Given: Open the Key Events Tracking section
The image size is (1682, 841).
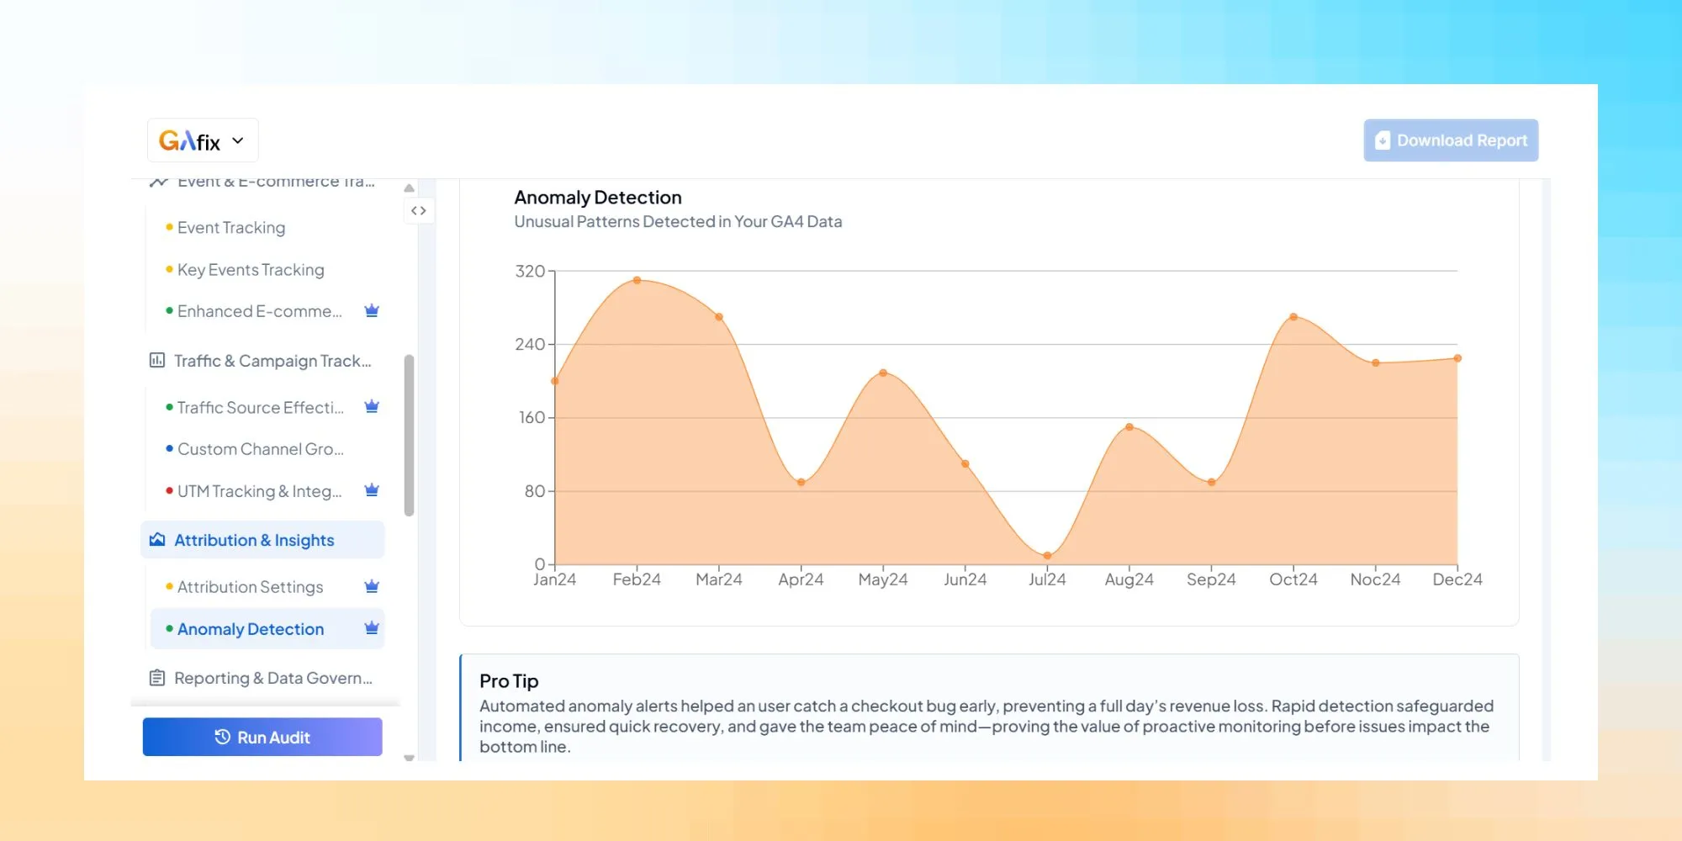Looking at the screenshot, I should (250, 269).
